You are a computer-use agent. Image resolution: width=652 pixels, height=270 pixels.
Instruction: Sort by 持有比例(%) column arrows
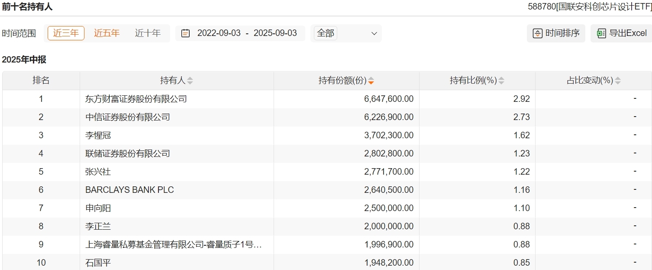501,81
